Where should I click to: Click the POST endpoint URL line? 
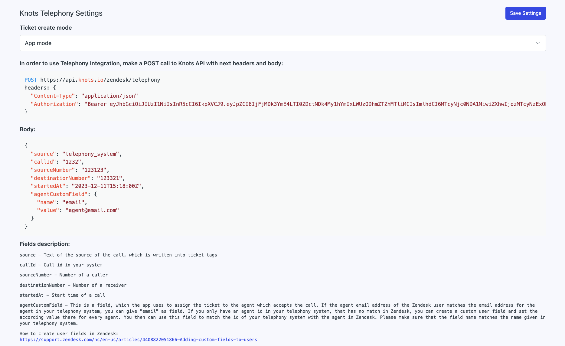(92, 80)
